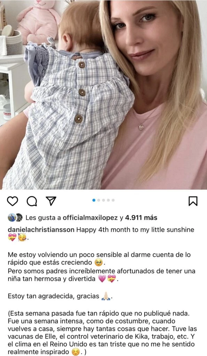
Task: Tap caption text 'Happy 4th month'
Action: coord(103,229)
